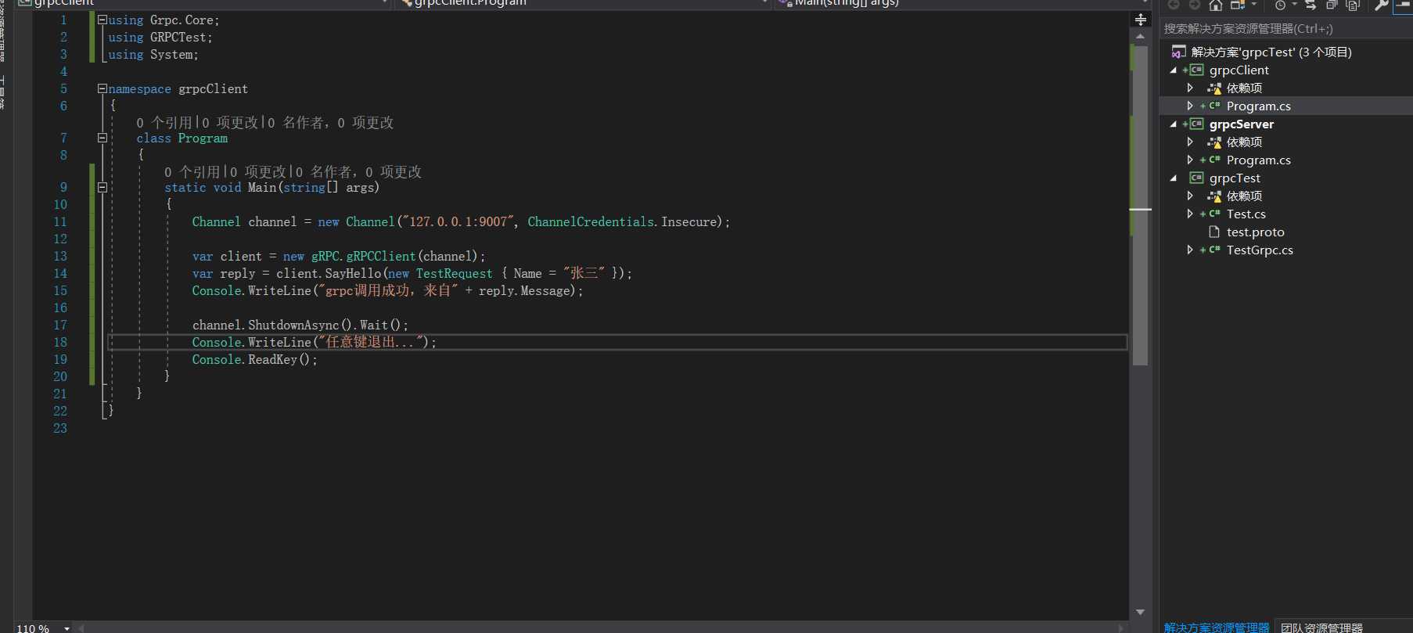
Task: Collapse the Main method outlining box
Action: click(x=102, y=187)
